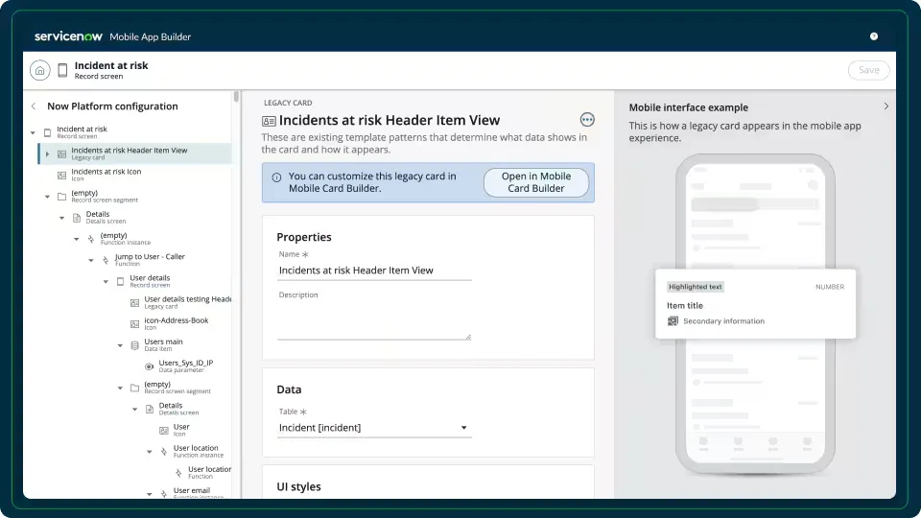Click the Users_Sys_ID_IP data parameter icon

(x=150, y=366)
